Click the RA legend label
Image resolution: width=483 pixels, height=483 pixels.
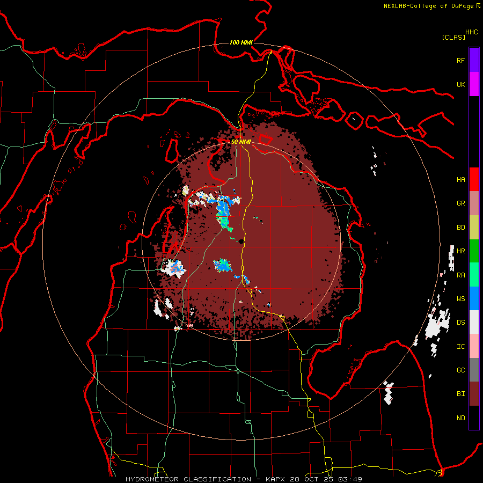click(x=460, y=275)
